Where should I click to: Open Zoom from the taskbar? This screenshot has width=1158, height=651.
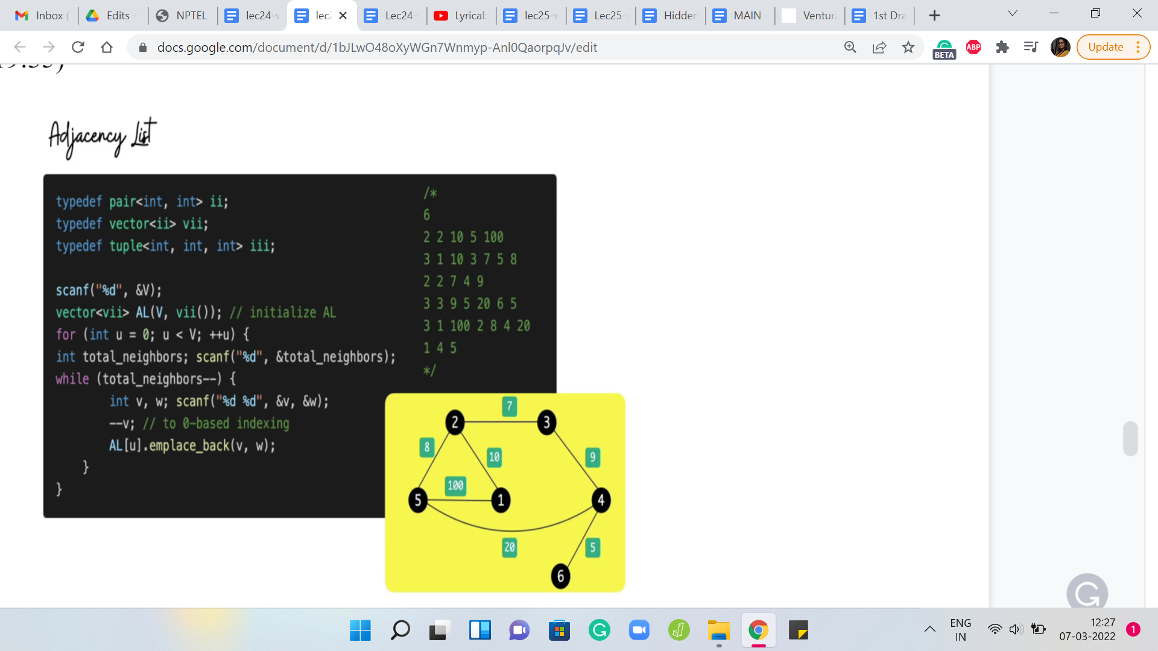pyautogui.click(x=639, y=631)
